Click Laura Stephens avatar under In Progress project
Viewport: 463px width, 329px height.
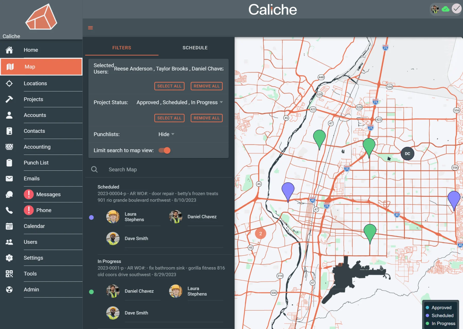(x=176, y=291)
